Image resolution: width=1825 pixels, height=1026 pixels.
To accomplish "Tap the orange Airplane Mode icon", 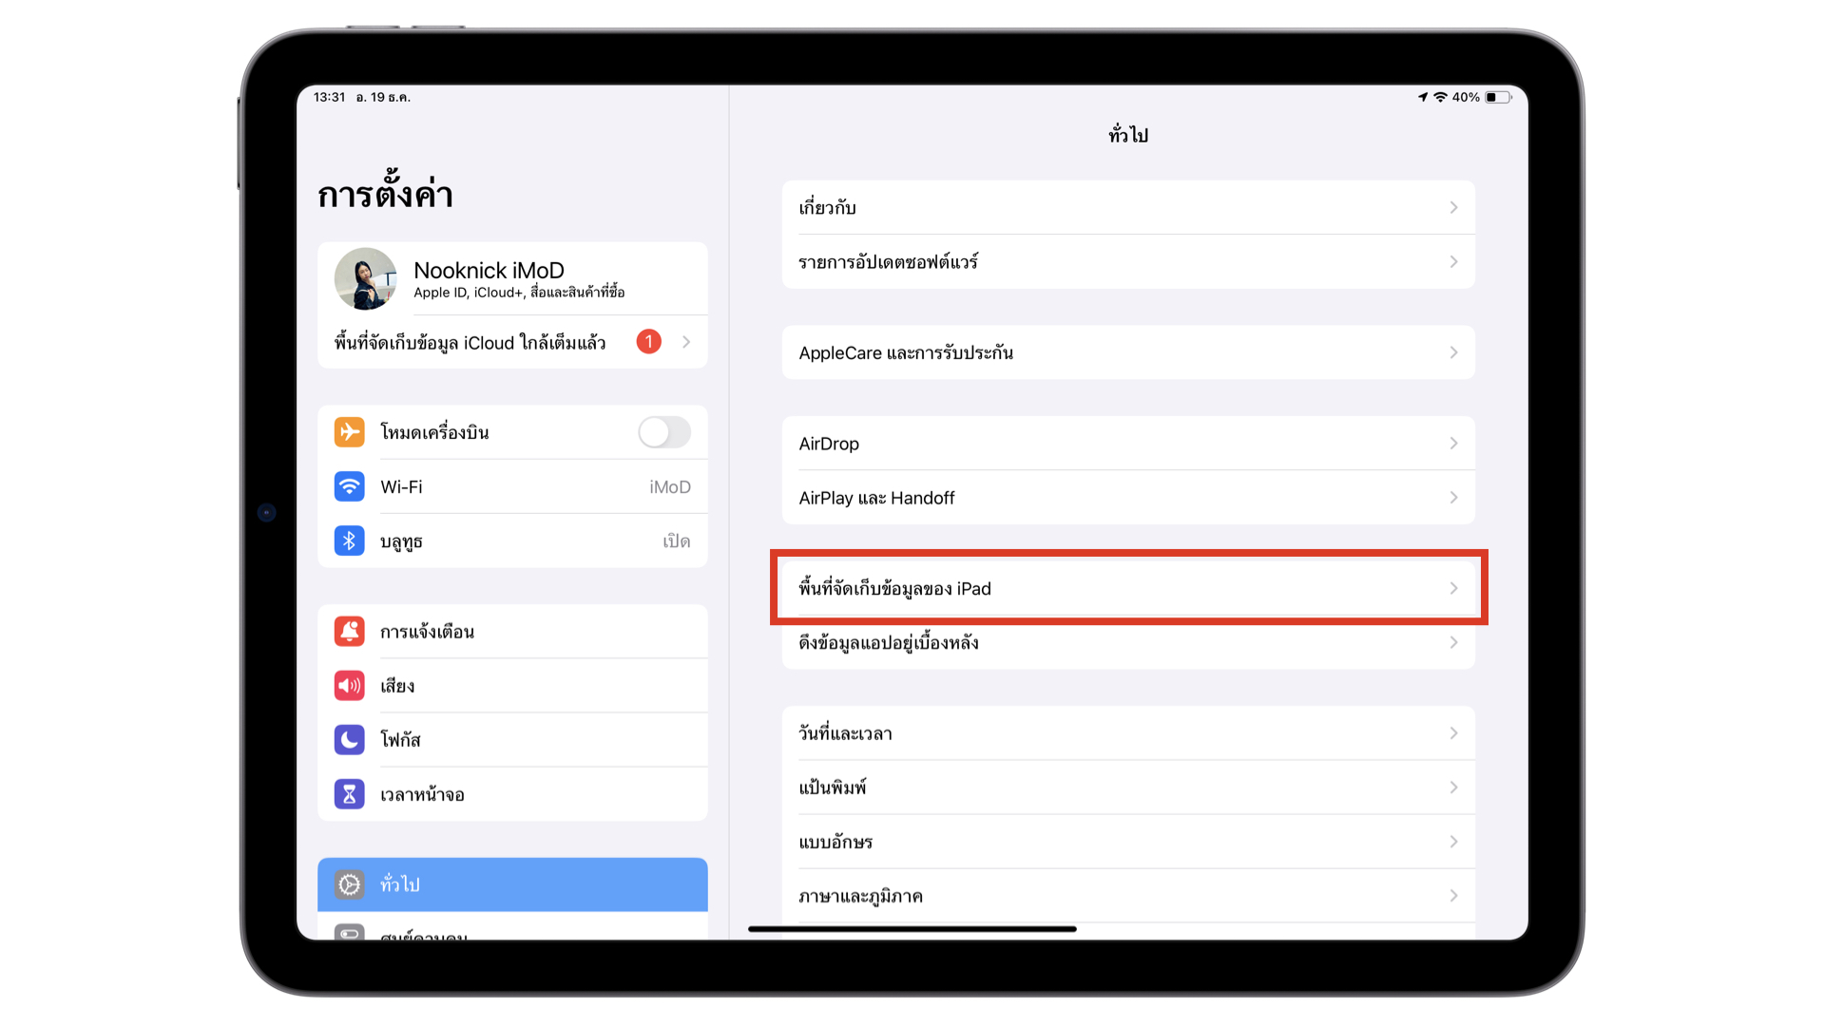I will pyautogui.click(x=349, y=432).
